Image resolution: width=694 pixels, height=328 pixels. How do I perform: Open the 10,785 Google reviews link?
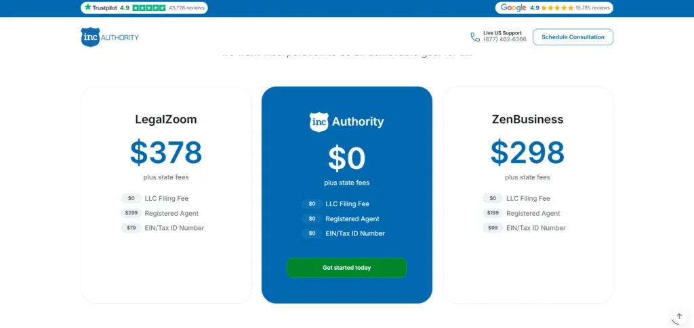[x=593, y=8]
